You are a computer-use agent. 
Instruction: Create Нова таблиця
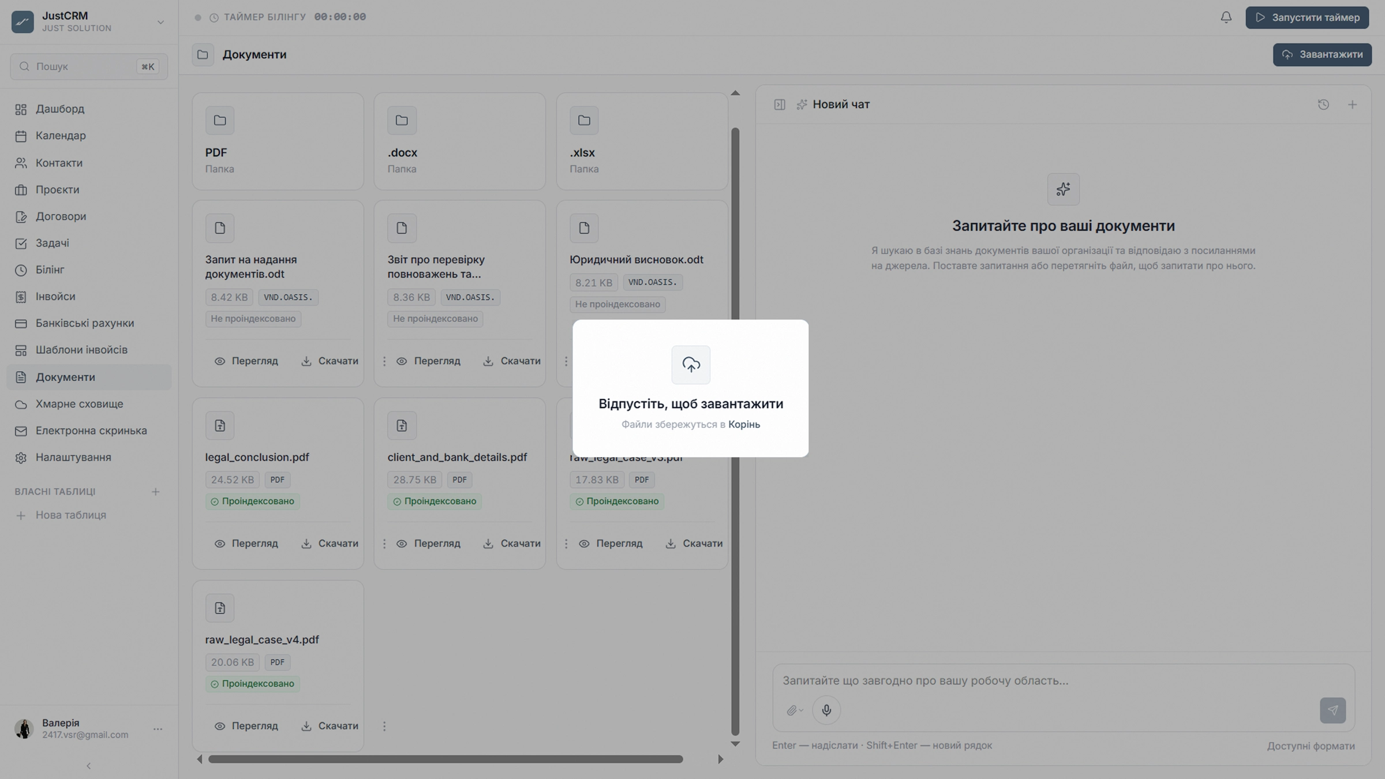coord(89,515)
